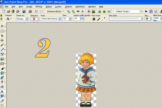Screen dimensions: 162x108
Task: Click the Stroke width spinner arrows
Action: (81, 19)
